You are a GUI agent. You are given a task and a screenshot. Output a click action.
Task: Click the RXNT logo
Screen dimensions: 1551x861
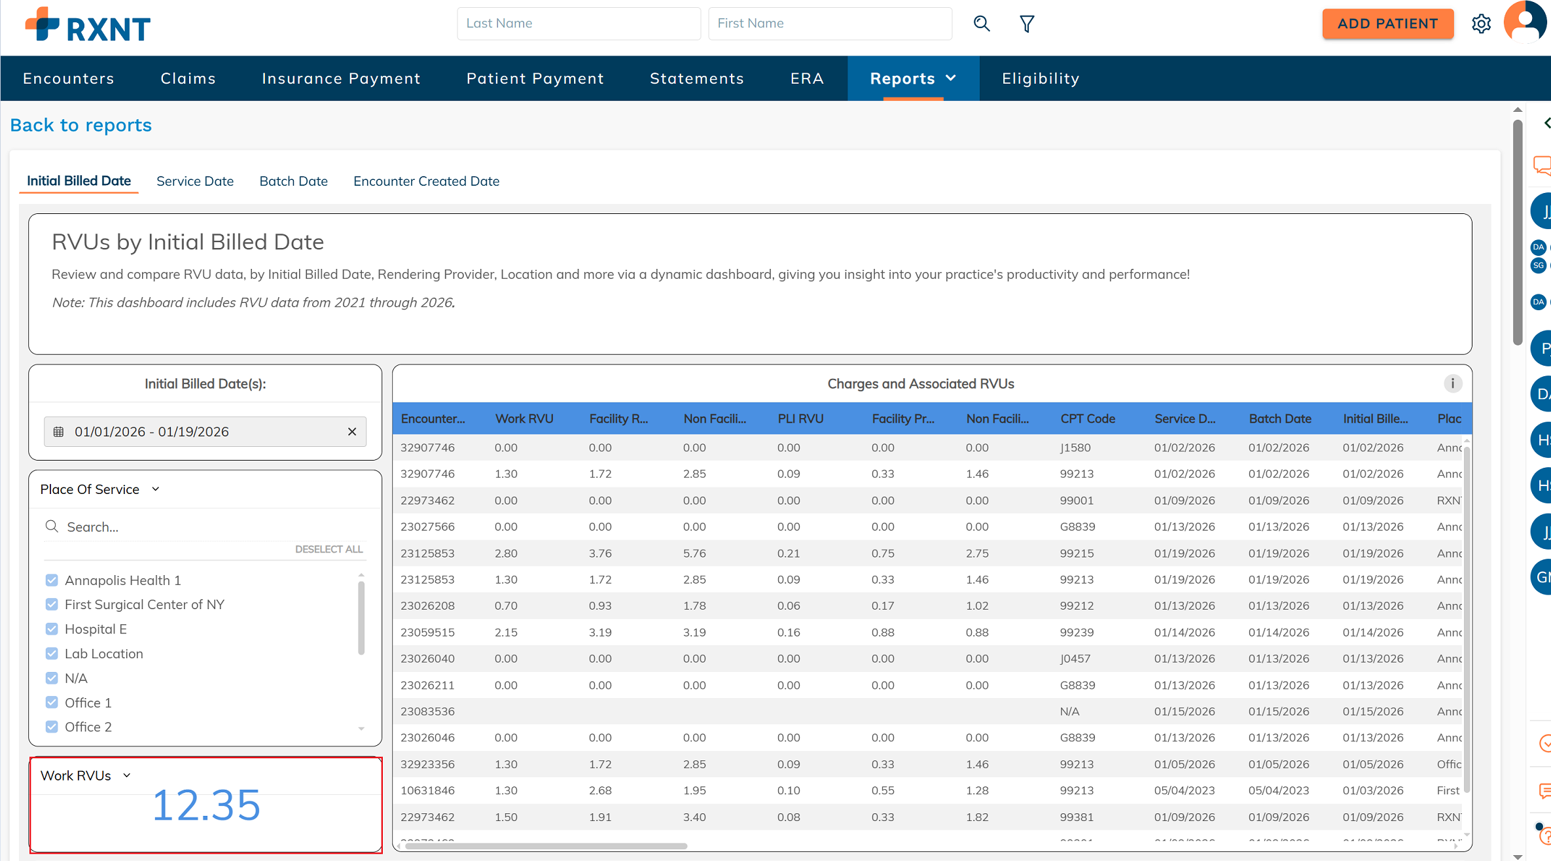click(x=88, y=25)
